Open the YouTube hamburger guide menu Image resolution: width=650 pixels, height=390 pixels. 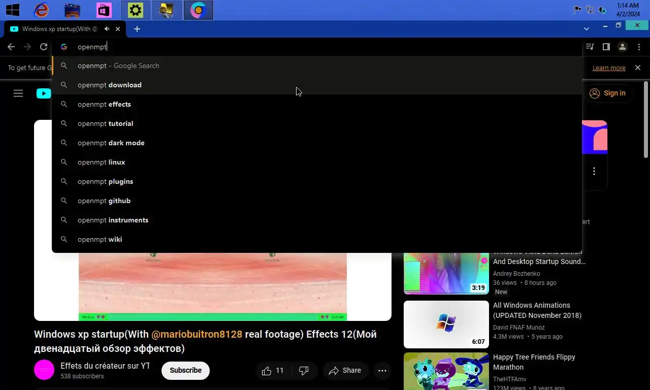pyautogui.click(x=18, y=93)
